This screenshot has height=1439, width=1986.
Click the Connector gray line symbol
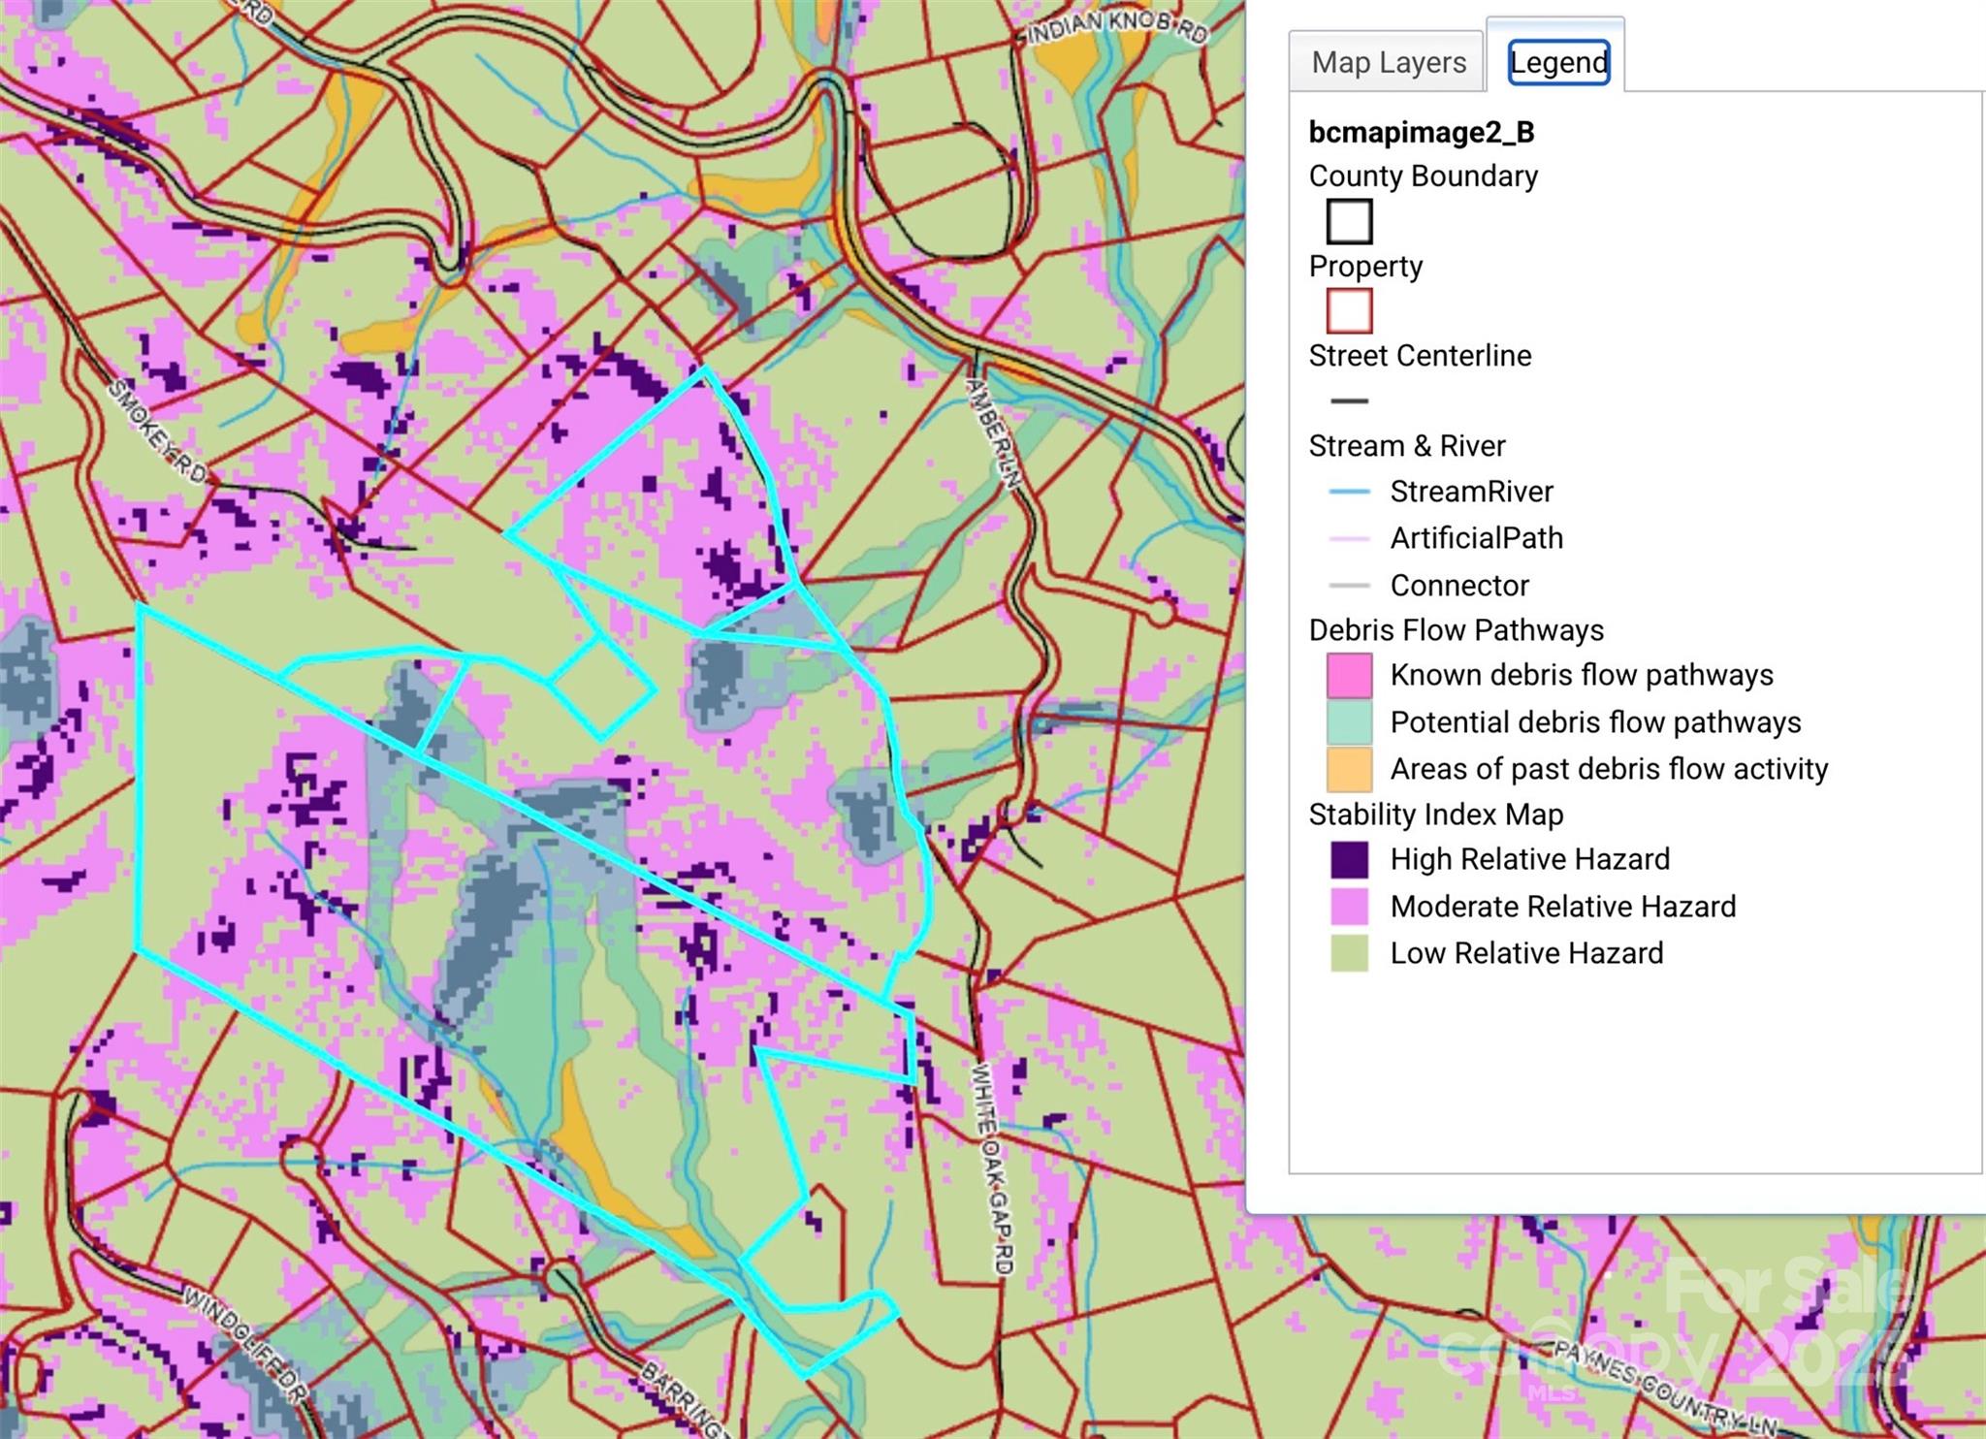pyautogui.click(x=1349, y=586)
